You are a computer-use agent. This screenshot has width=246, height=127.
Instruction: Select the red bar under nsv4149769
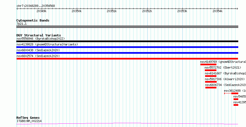[208, 64]
